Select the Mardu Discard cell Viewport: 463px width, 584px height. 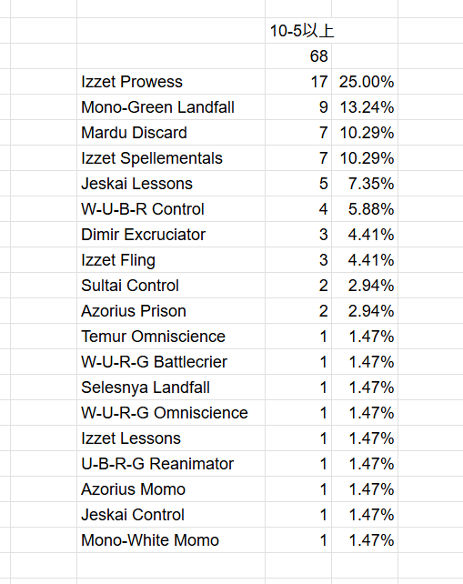click(x=171, y=133)
